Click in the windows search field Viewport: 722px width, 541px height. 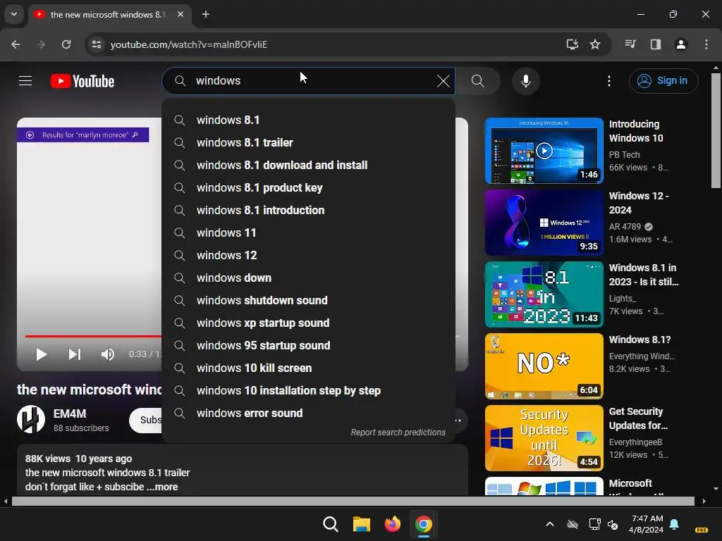309,81
